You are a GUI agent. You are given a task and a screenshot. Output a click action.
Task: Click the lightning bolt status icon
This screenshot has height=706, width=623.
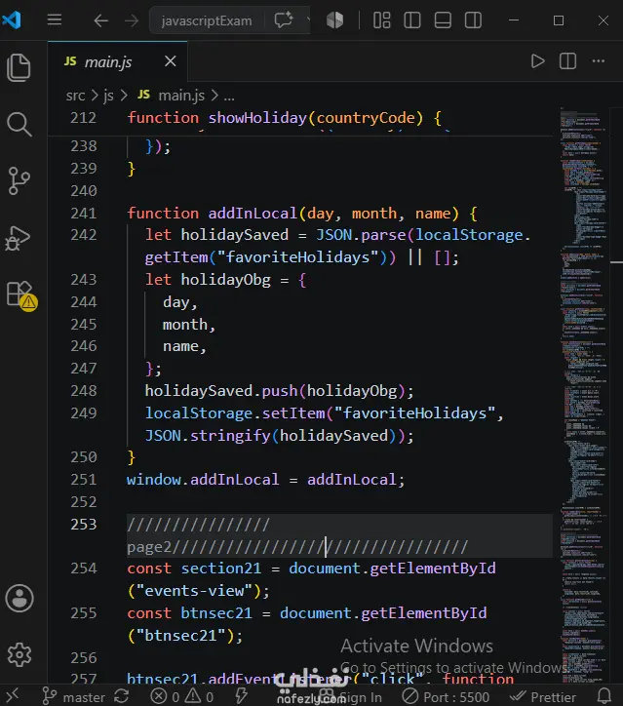click(x=242, y=696)
